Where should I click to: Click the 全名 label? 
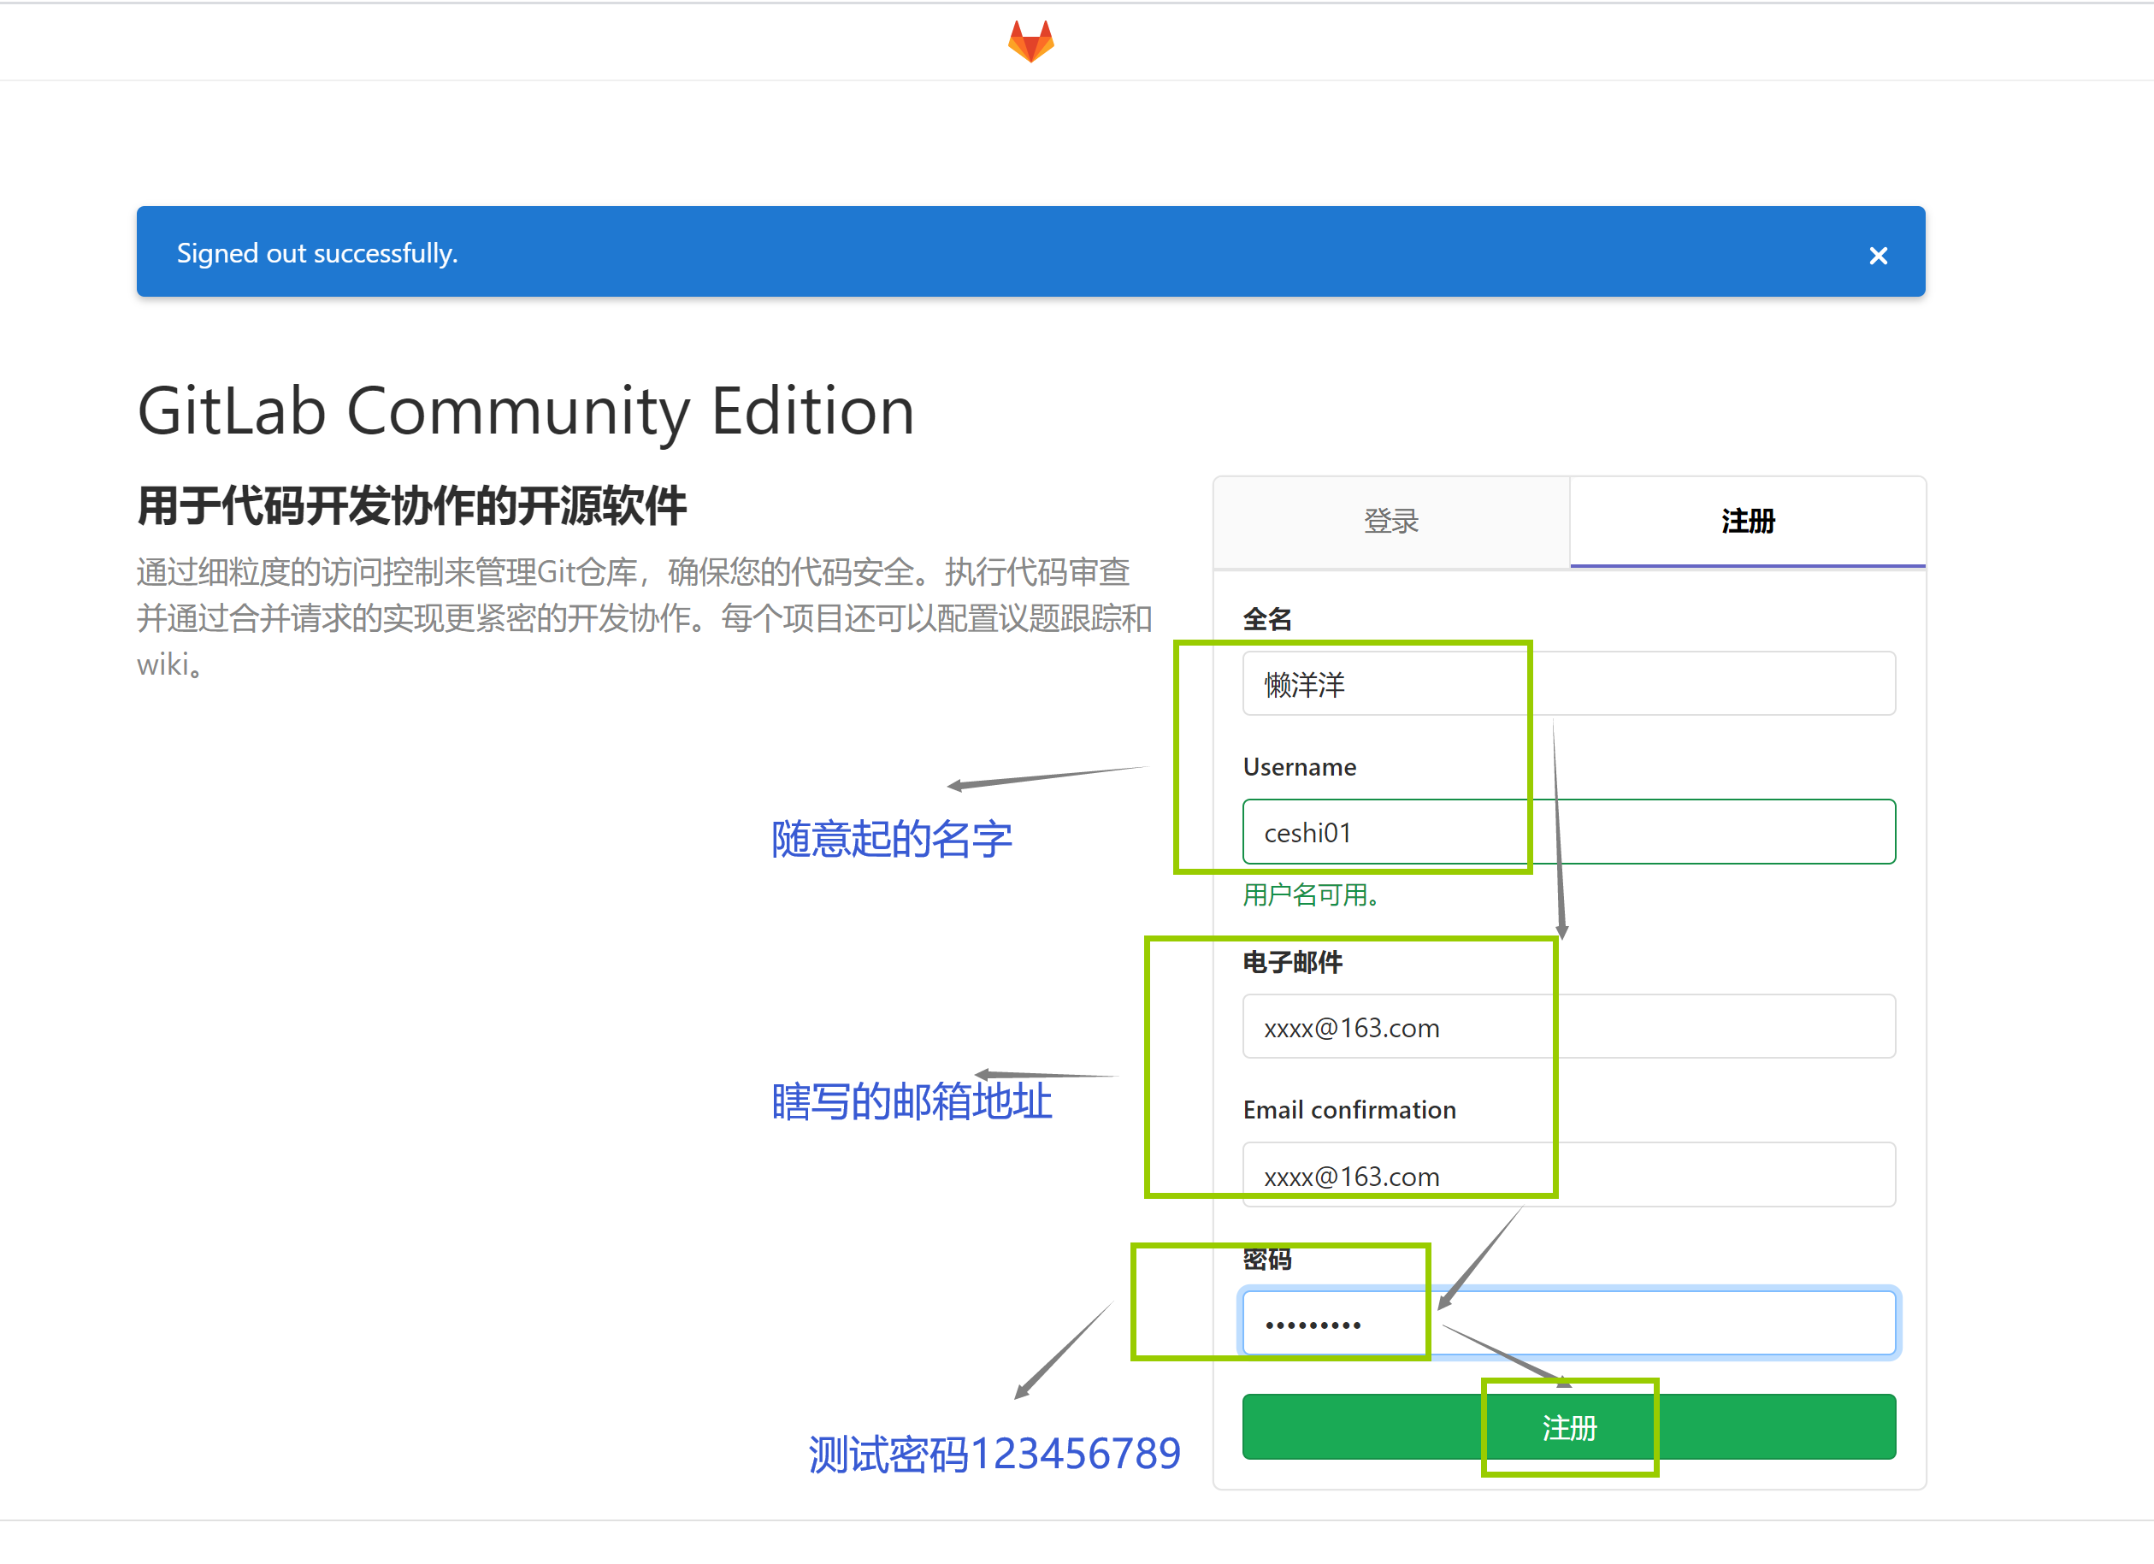click(x=1267, y=619)
